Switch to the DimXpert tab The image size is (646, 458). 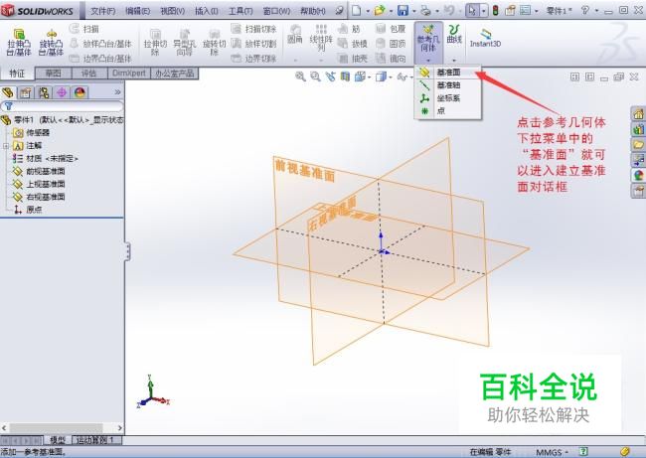[x=129, y=74]
